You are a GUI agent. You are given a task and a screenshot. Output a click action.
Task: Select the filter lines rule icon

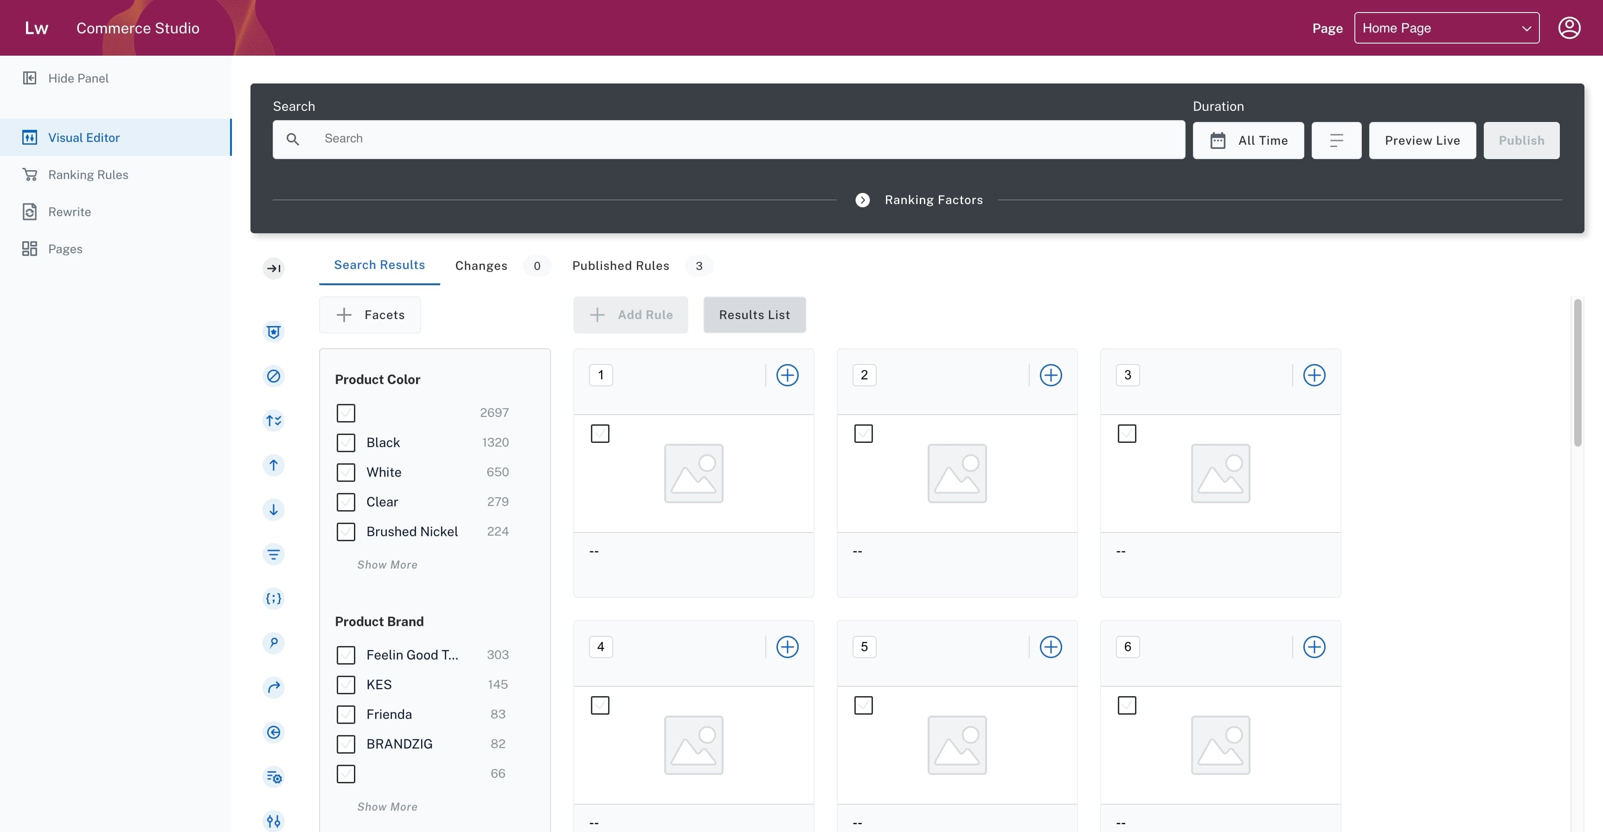click(273, 554)
